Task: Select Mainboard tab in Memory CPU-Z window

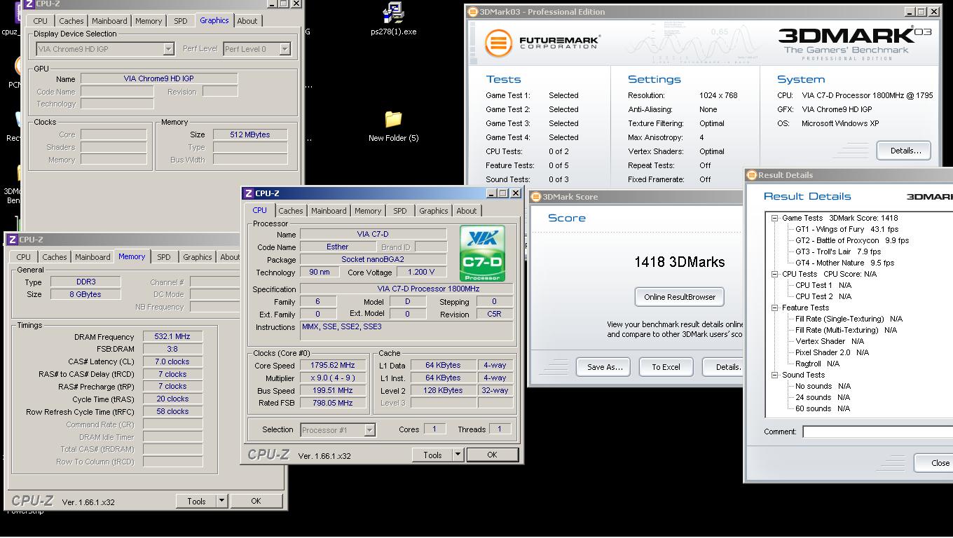Action: click(92, 257)
